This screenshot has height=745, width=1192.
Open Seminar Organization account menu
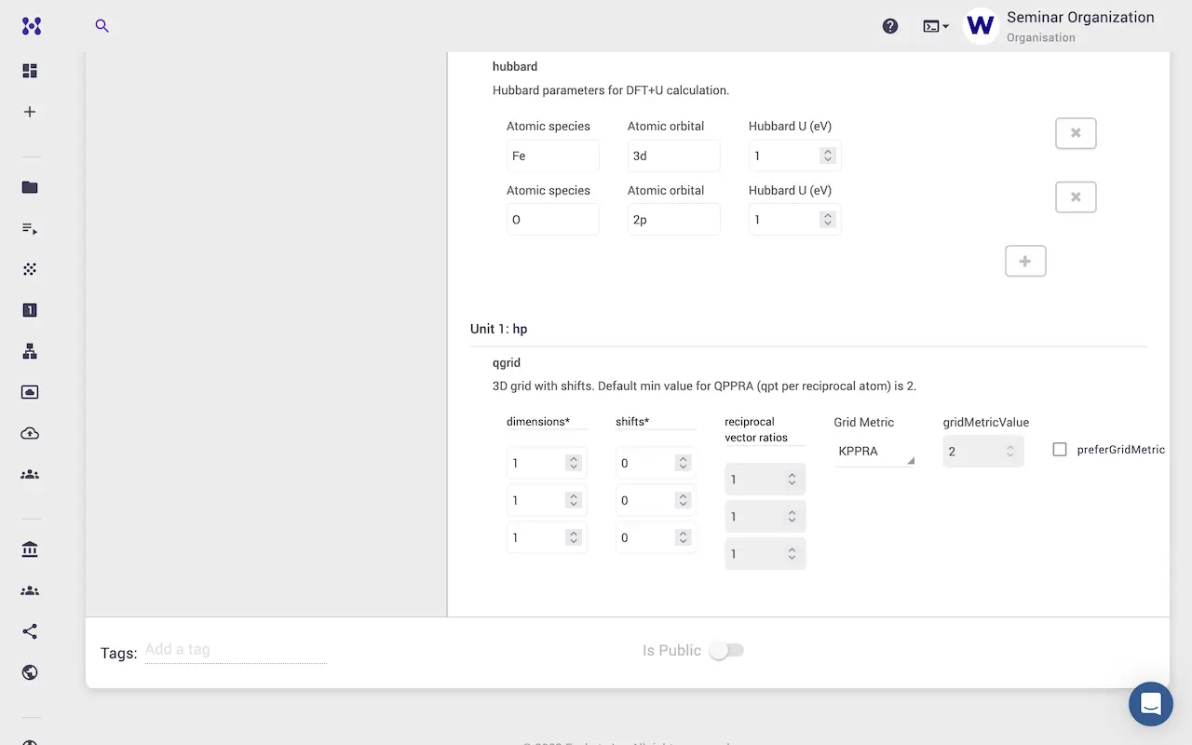coord(1060,26)
